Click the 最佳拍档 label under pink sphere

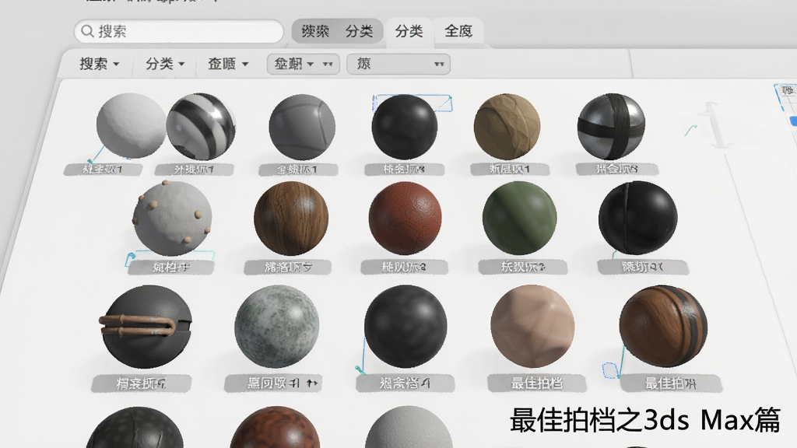537,383
